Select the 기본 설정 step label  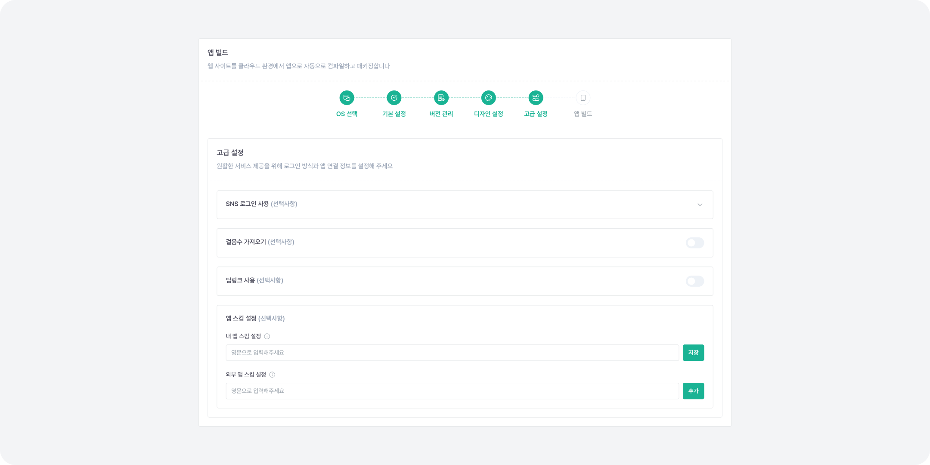click(x=394, y=114)
